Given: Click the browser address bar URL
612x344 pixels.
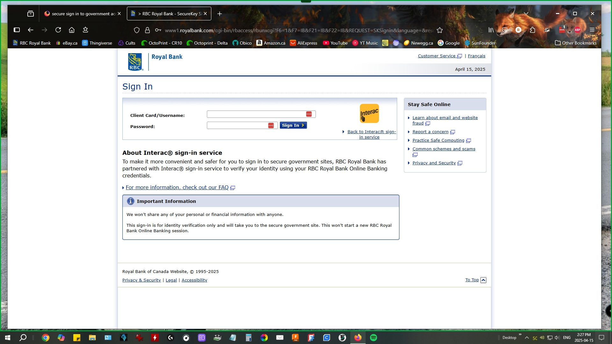Looking at the screenshot, I should pyautogui.click(x=299, y=30).
